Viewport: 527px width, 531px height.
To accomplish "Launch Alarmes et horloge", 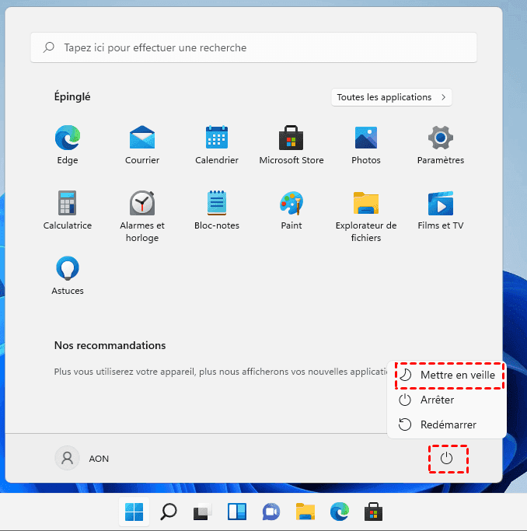I will tap(142, 216).
